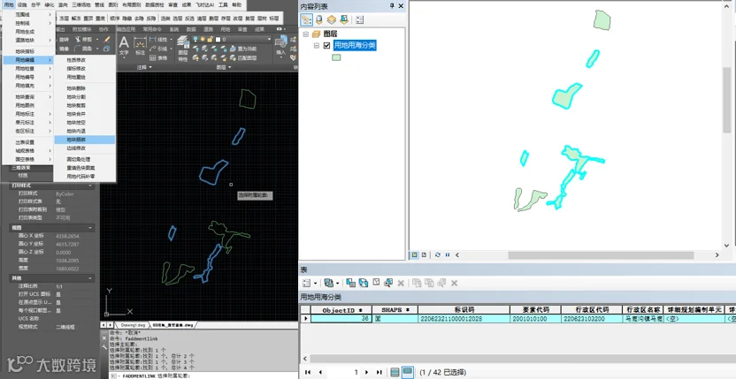Viewport: 736px width, 379px height.
Task: Click Zoom To Selected icon in table
Action: coord(387,283)
